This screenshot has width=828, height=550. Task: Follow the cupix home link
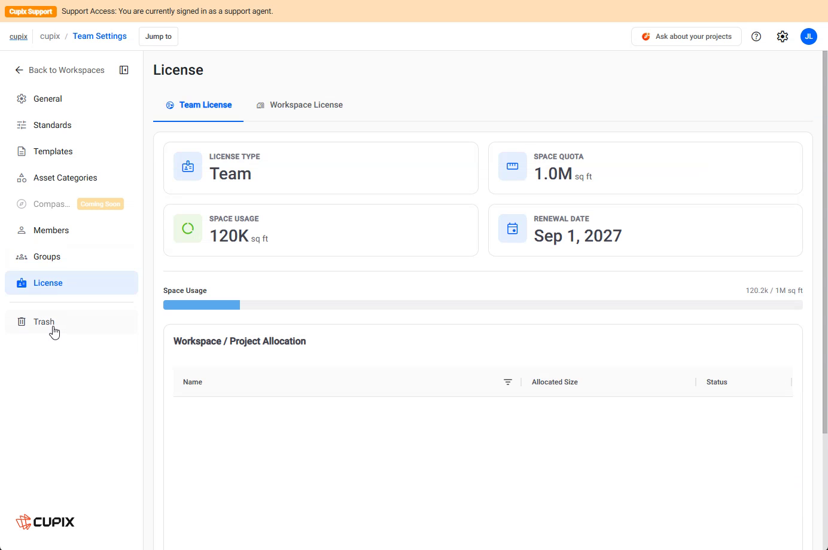[19, 36]
